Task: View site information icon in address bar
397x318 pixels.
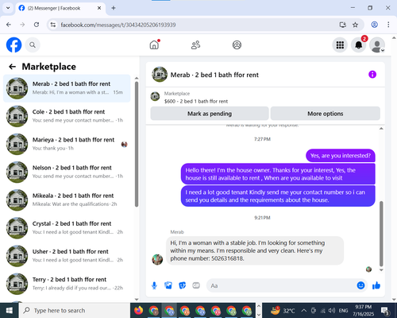Action: pyautogui.click(x=53, y=25)
